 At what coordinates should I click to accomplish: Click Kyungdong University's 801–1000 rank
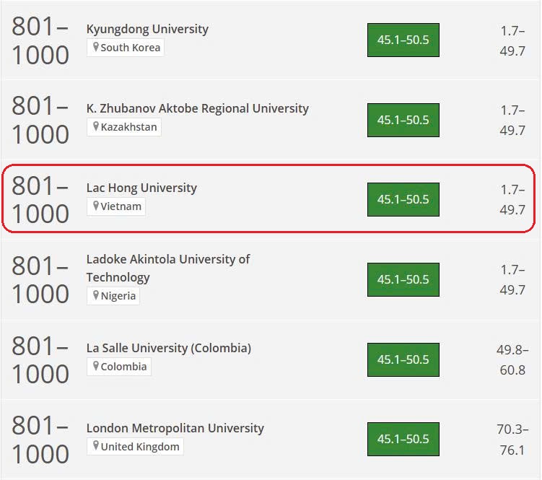pos(40,41)
